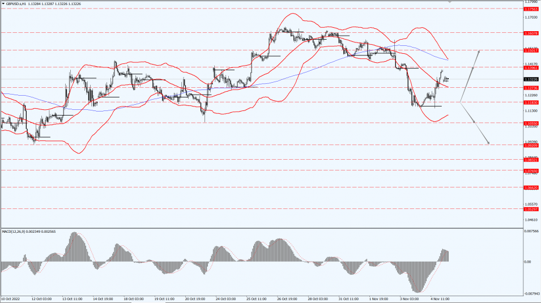Open the chart dropdown triangle beside GBPUSD.s,H1

(x=3, y=4)
